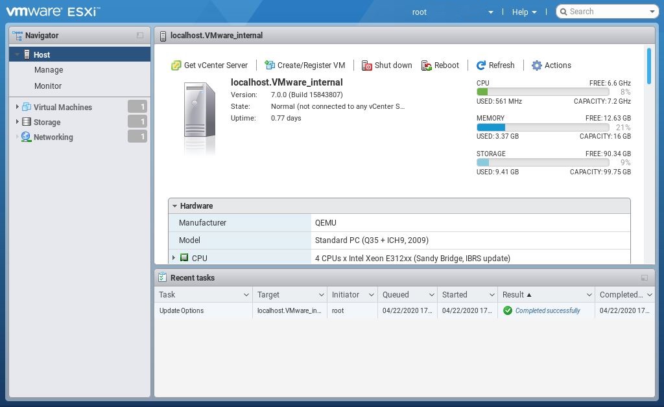Click Get vCenter Server button
Viewport: 664px width, 407px height.
tap(209, 65)
